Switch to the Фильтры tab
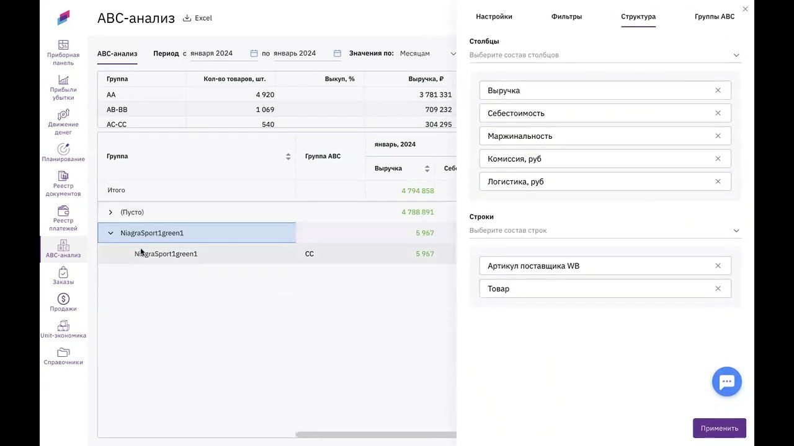 coord(566,17)
